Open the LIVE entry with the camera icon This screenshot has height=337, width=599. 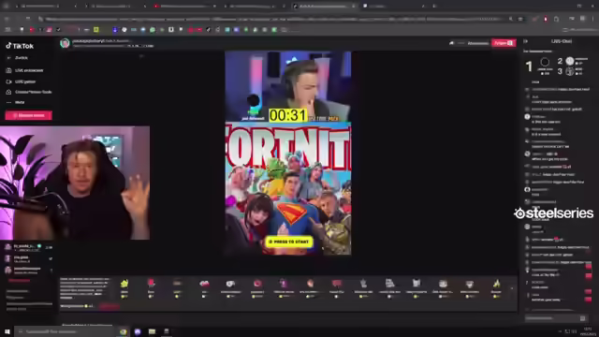click(21, 81)
